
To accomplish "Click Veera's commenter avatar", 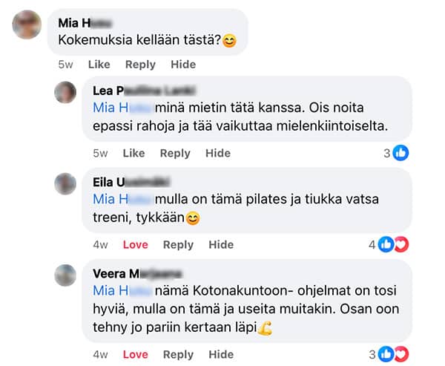I will (65, 275).
